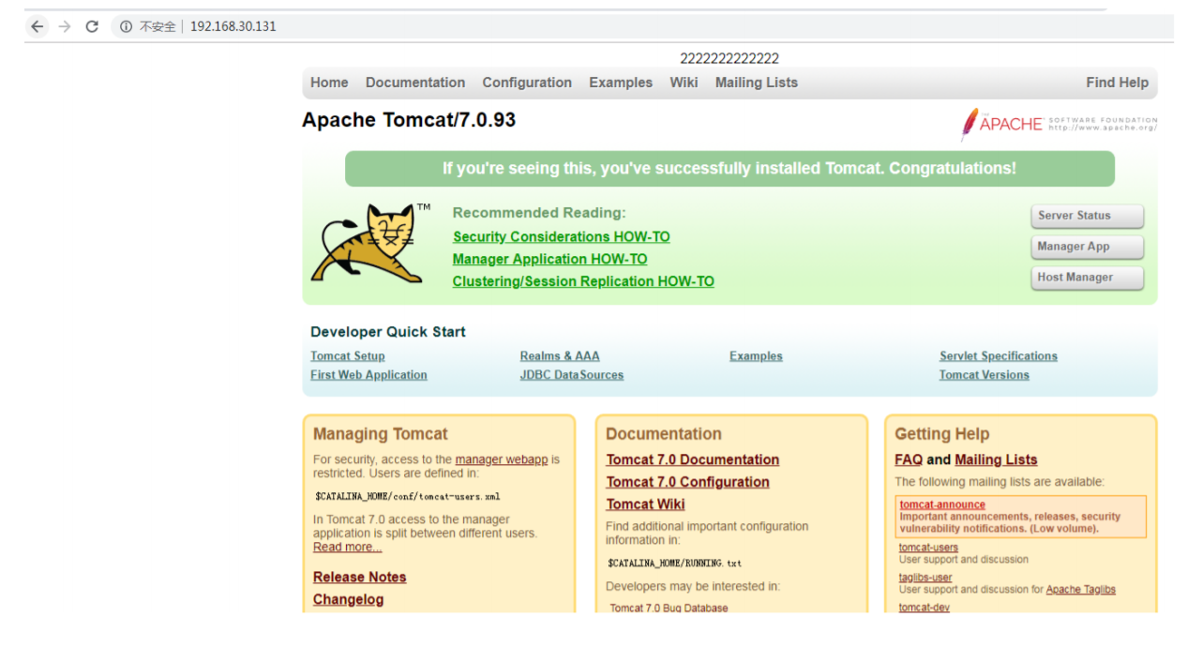
Task: Click the browser forward arrow icon
Action: [65, 26]
